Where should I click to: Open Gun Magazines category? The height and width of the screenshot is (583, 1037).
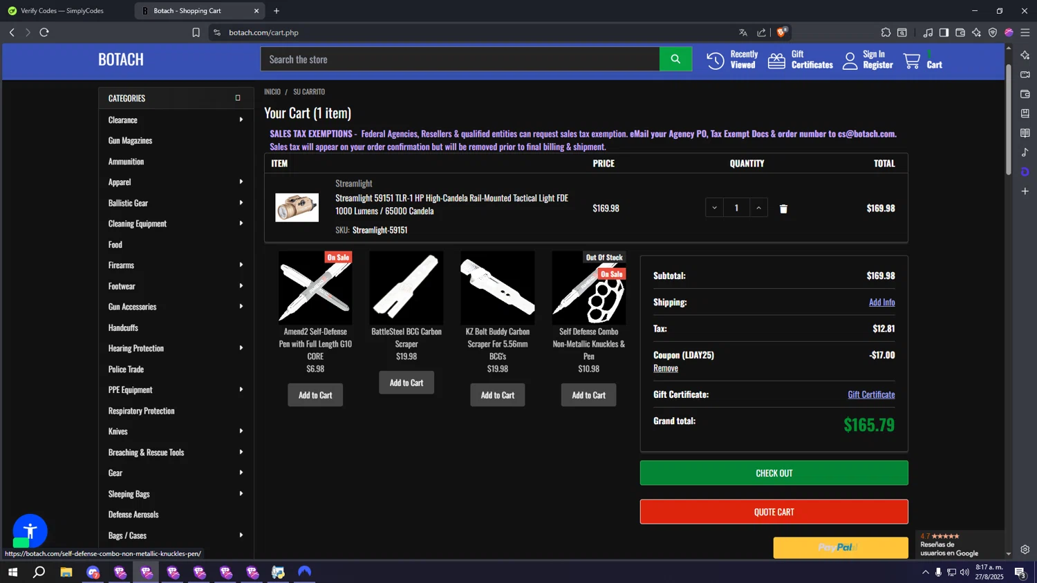(x=130, y=140)
